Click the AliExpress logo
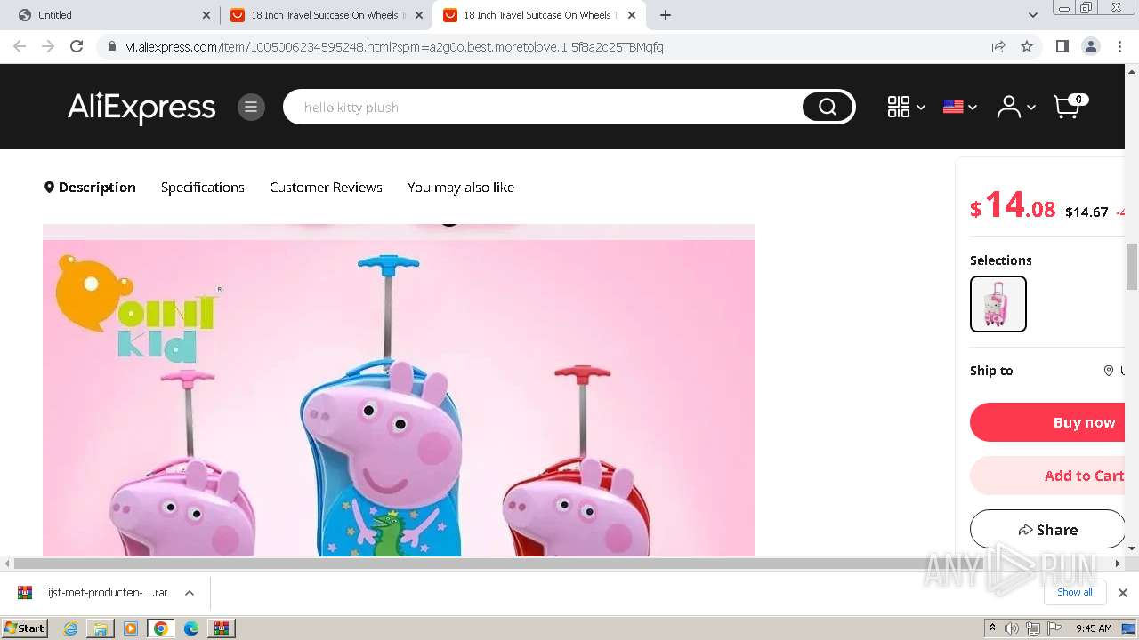Viewport: 1139px width, 640px height. tap(141, 108)
